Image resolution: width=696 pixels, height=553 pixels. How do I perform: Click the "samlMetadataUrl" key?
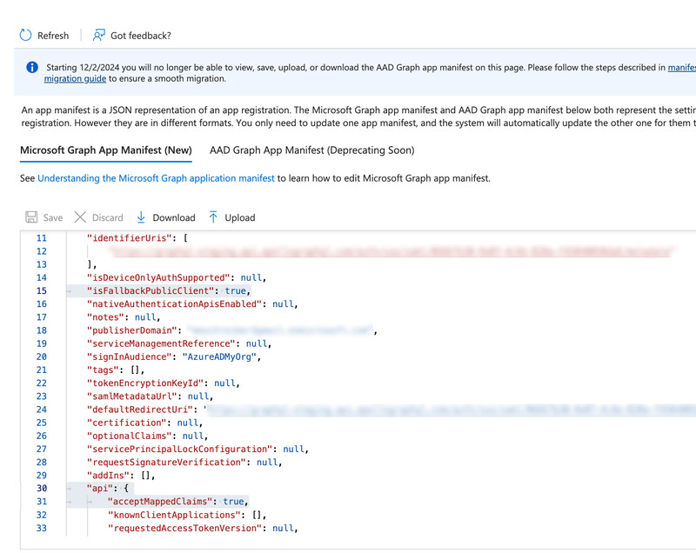click(x=132, y=396)
